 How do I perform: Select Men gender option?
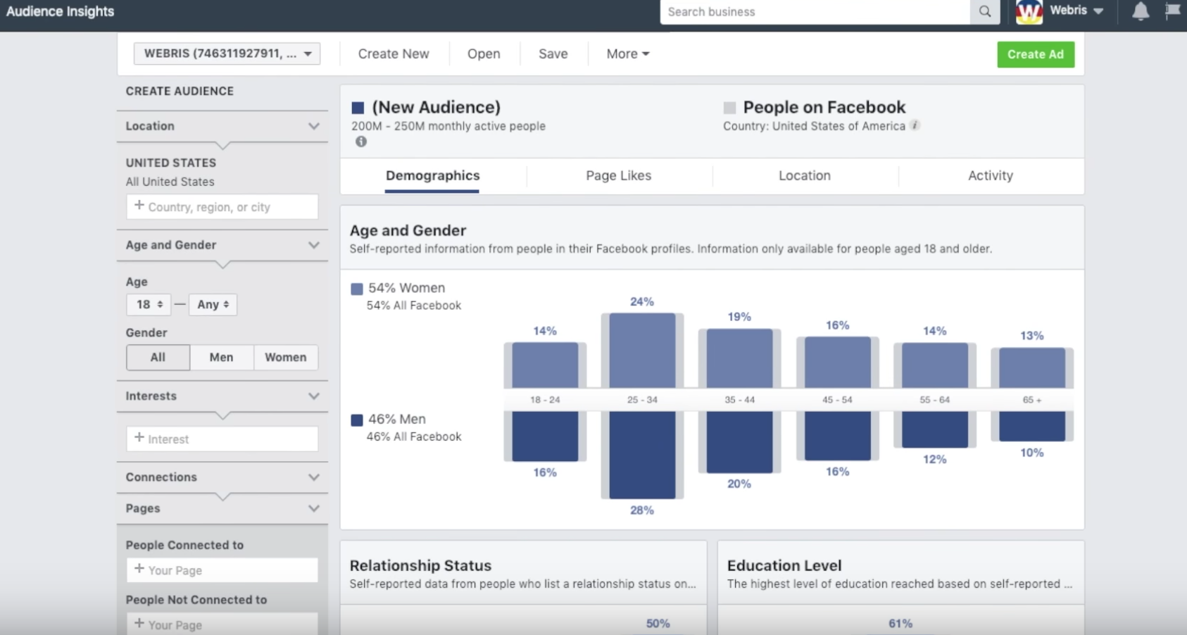point(221,357)
